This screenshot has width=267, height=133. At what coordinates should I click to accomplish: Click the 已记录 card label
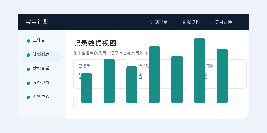(x=84, y=66)
